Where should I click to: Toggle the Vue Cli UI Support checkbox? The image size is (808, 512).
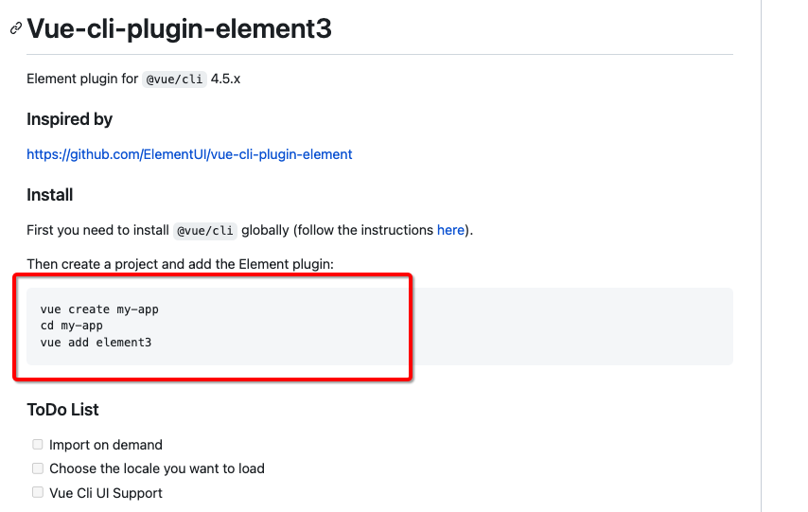(38, 492)
